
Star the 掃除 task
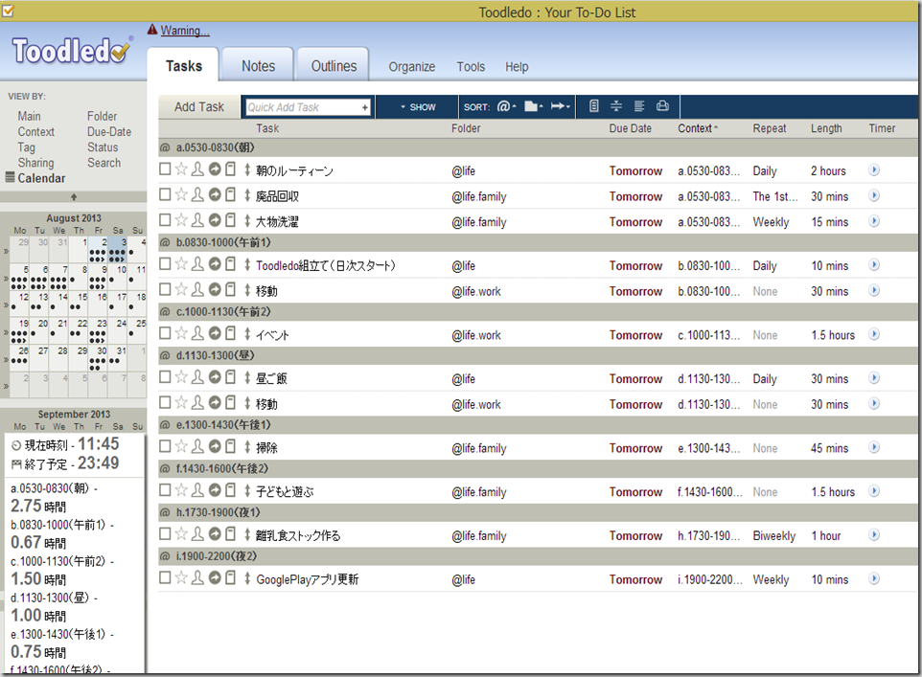[181, 446]
